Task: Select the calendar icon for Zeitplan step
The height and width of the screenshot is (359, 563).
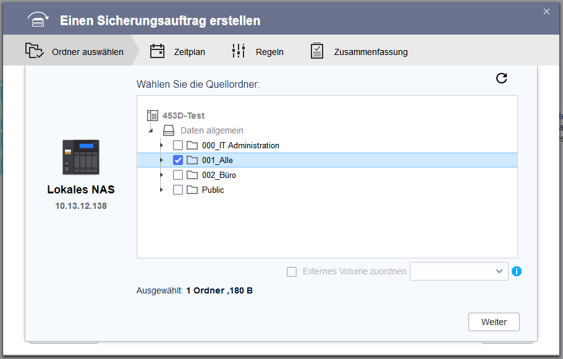Action: (157, 51)
